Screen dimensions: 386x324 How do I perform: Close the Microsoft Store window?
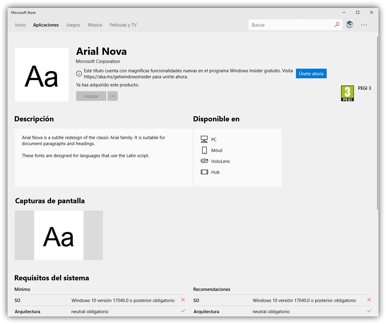click(372, 12)
